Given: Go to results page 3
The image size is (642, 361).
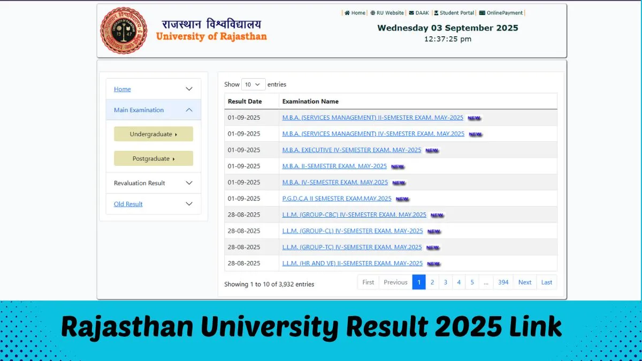Looking at the screenshot, I should pyautogui.click(x=445, y=282).
